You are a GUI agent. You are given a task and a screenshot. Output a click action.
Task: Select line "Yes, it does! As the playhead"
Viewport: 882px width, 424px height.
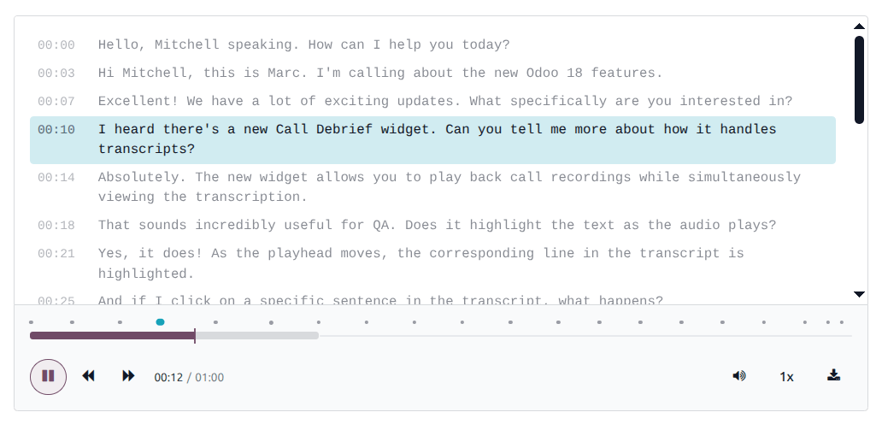tap(432, 264)
